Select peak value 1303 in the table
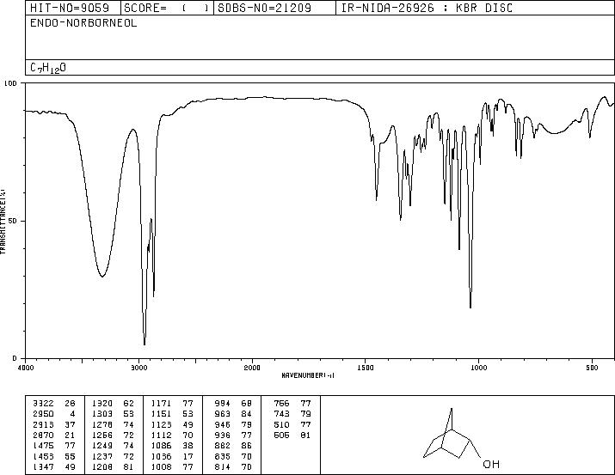This screenshot has height=475, width=615. (102, 414)
